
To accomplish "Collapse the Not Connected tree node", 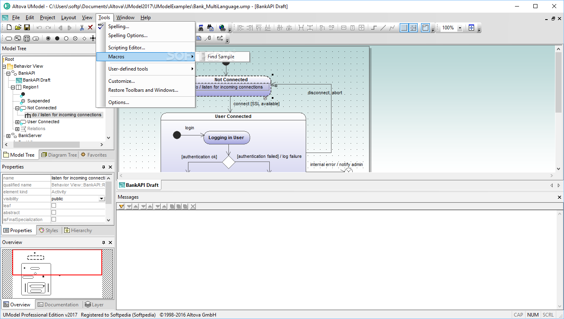I will [x=17, y=108].
